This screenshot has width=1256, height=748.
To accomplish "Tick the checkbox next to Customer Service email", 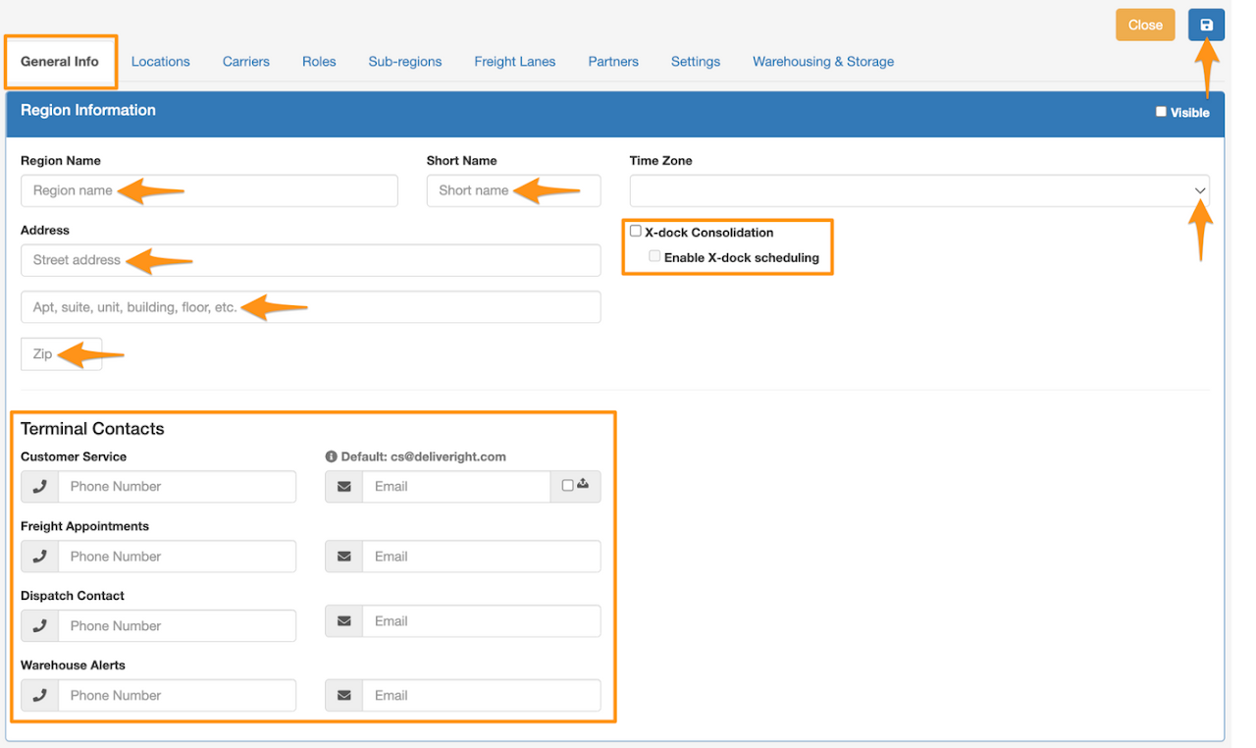I will coord(567,485).
